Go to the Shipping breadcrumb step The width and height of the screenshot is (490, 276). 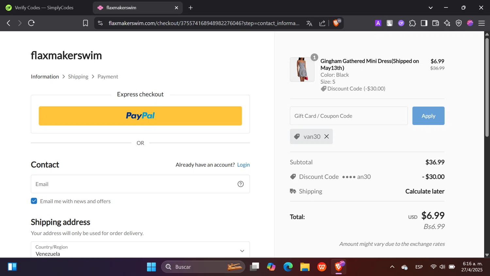pyautogui.click(x=78, y=77)
